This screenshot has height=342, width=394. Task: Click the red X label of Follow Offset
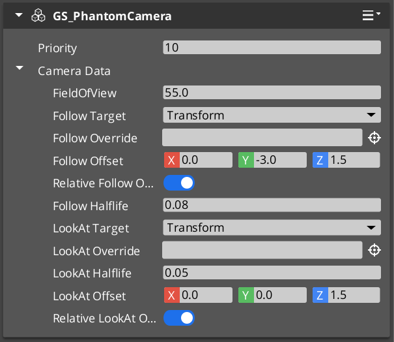coord(171,161)
